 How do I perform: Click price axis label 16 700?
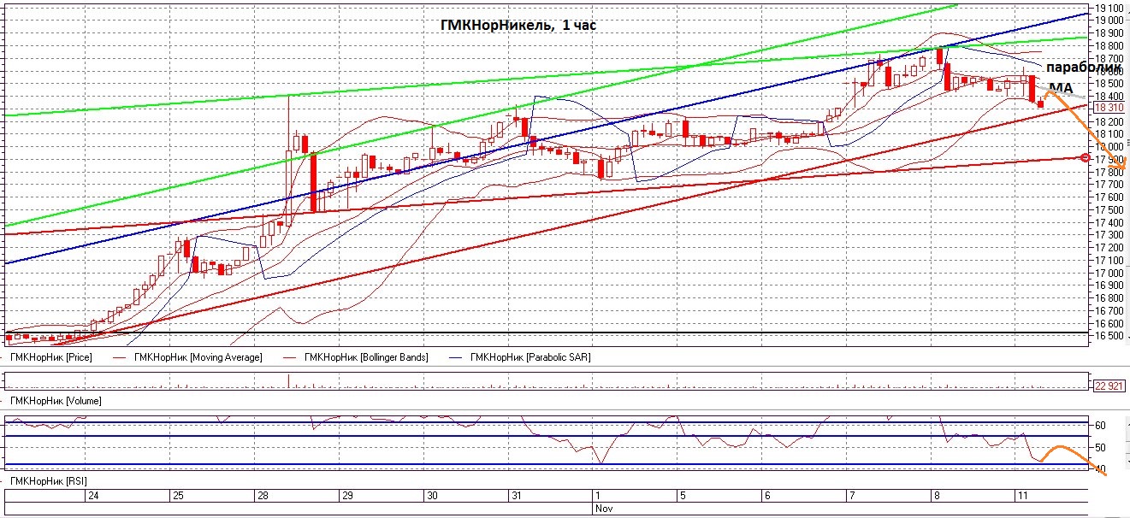[x=1109, y=311]
